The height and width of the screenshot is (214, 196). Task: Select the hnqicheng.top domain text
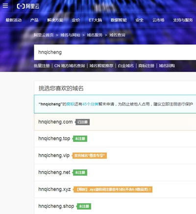(x=54, y=139)
